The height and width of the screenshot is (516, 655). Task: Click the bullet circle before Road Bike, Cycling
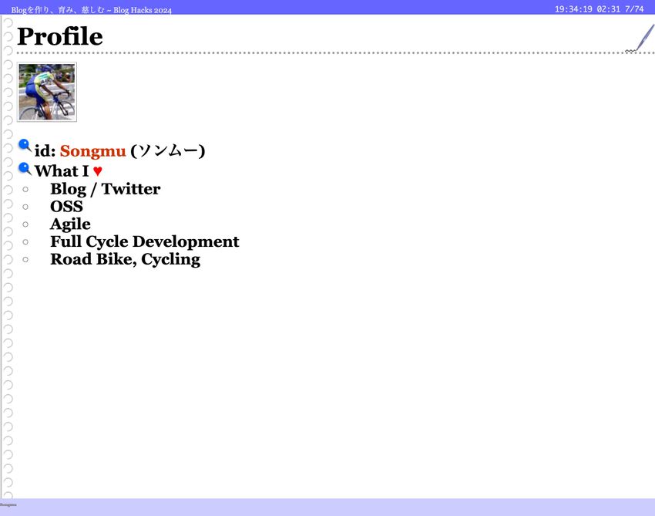tap(25, 260)
